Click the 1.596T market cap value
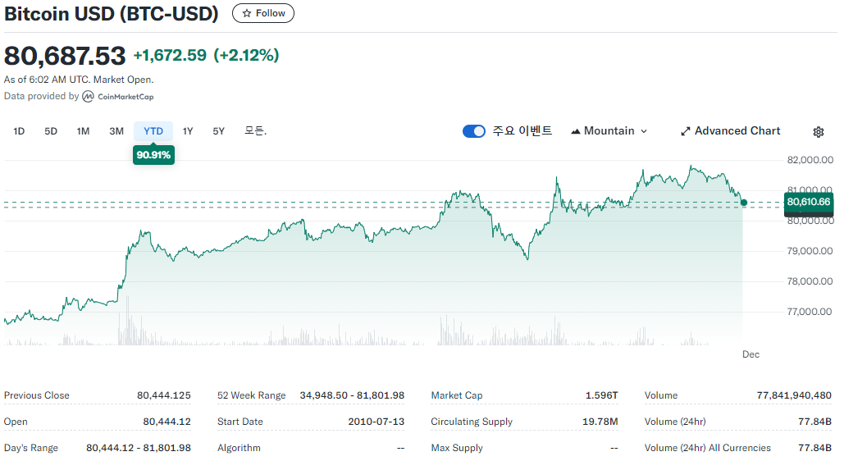The width and height of the screenshot is (844, 470). 602,395
